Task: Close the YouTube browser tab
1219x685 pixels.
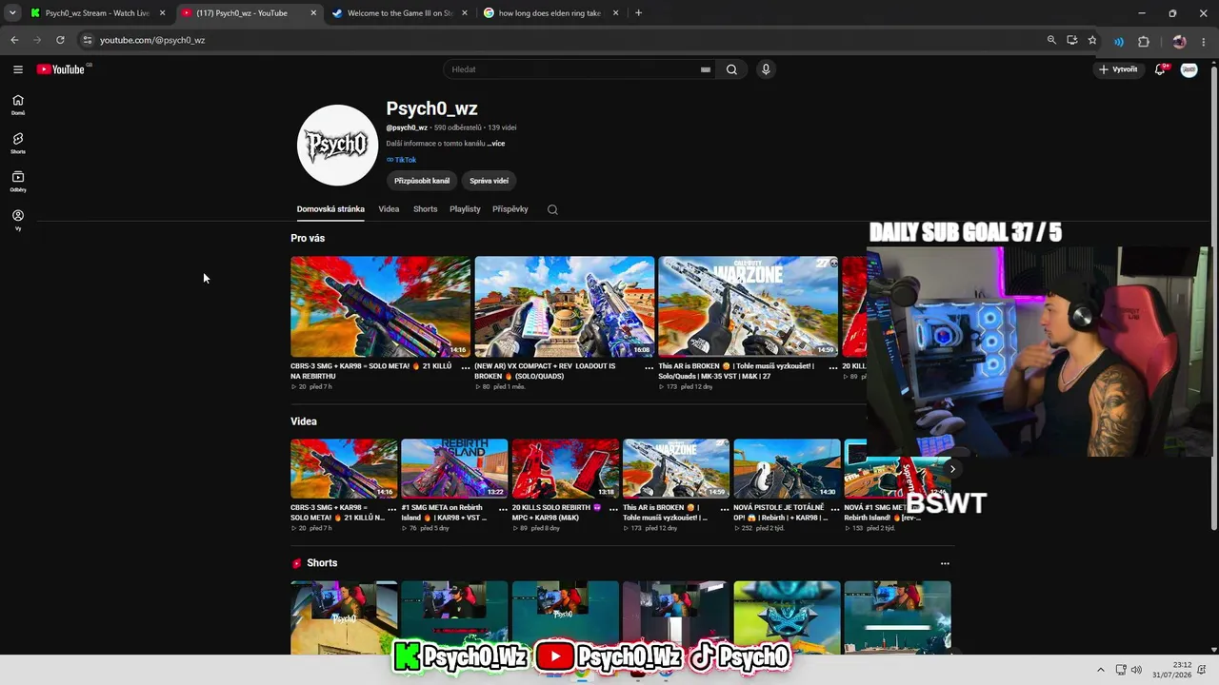Action: pos(313,13)
